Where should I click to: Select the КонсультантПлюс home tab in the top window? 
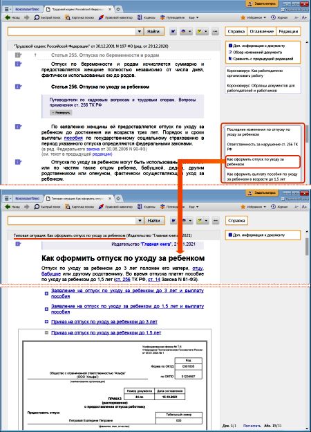click(x=28, y=9)
